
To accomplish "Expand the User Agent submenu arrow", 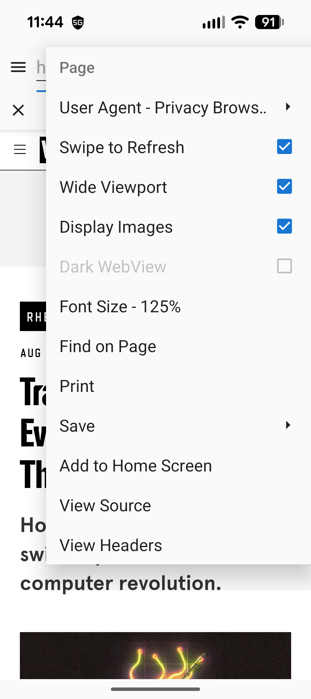I will 288,107.
